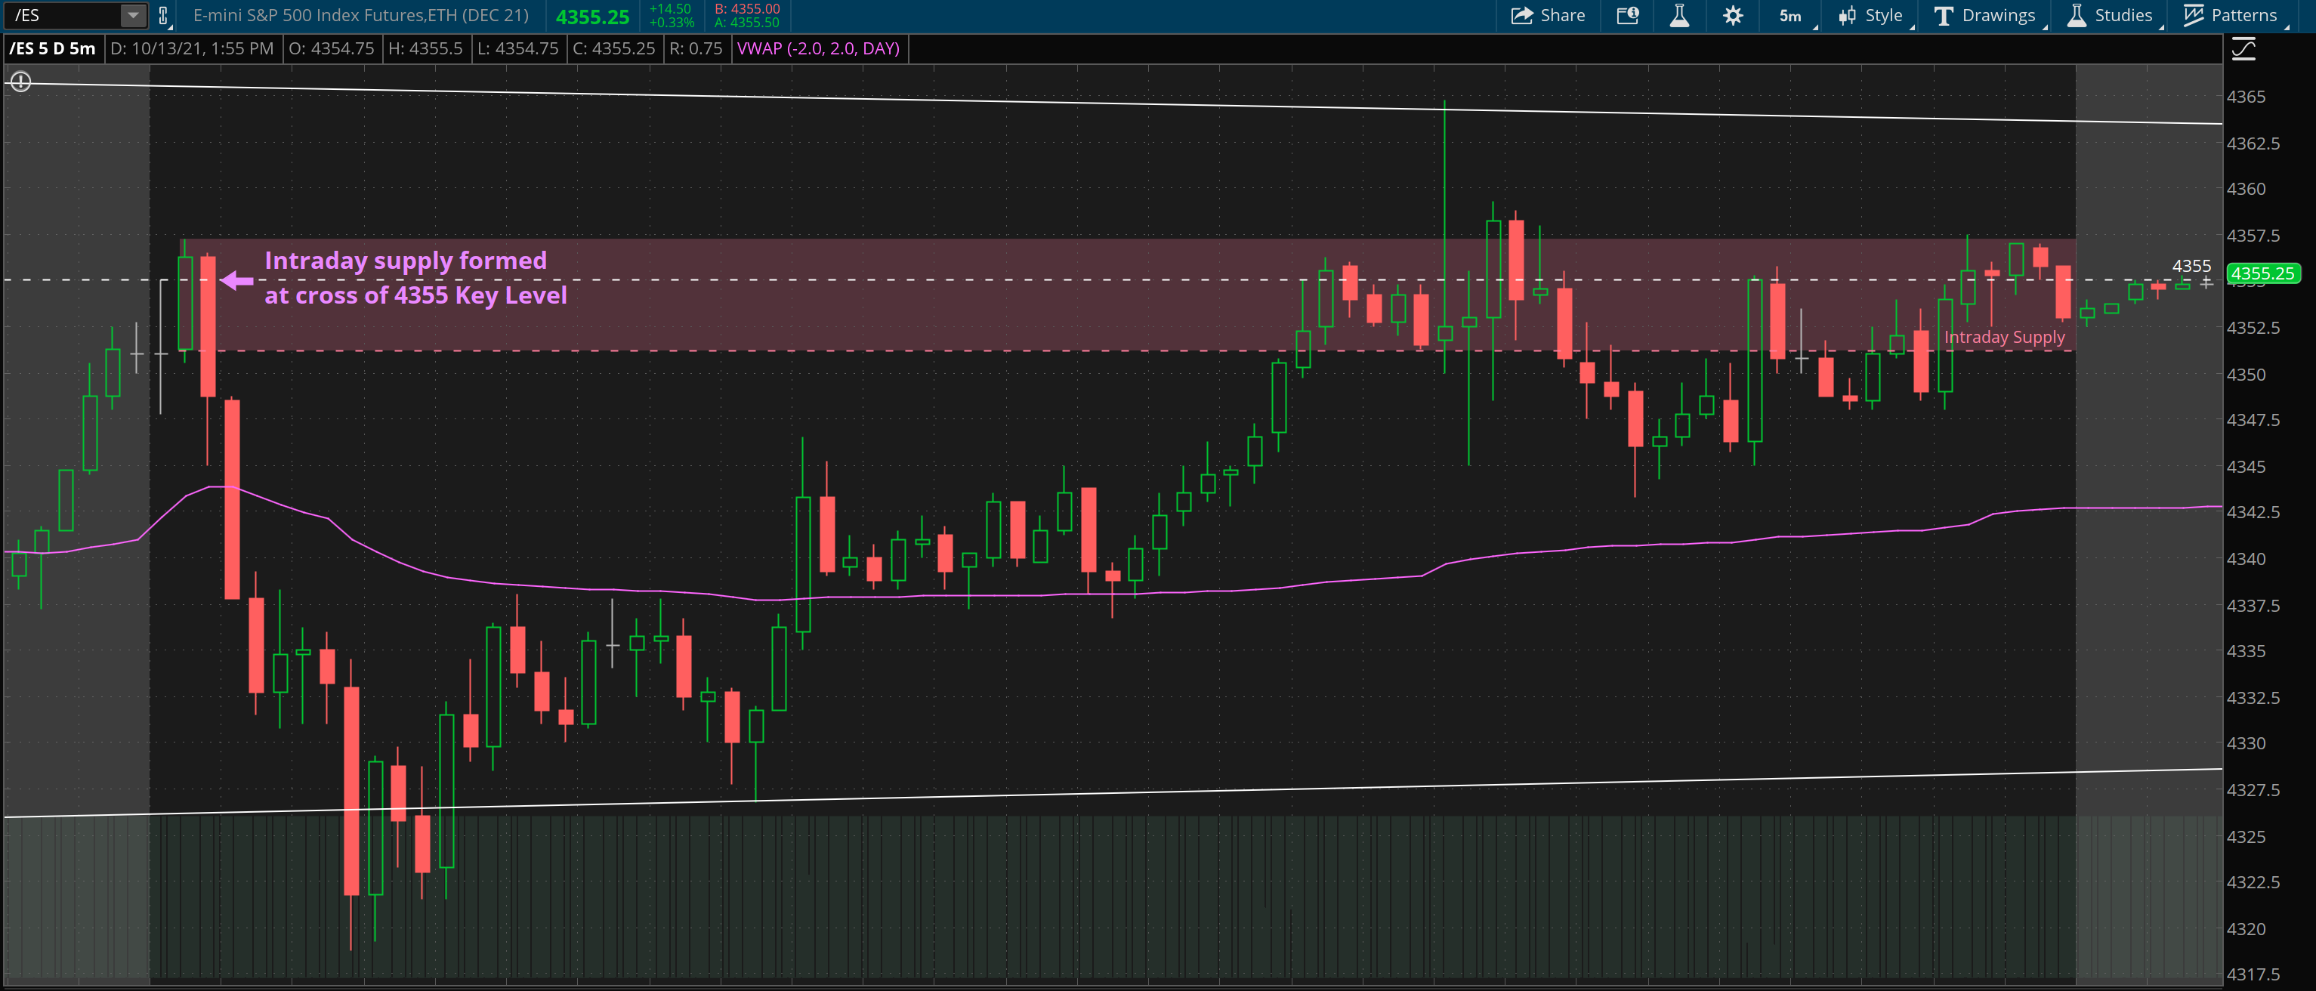Open chart settings with the gear icon
This screenshot has height=991, width=2316.
point(1734,15)
